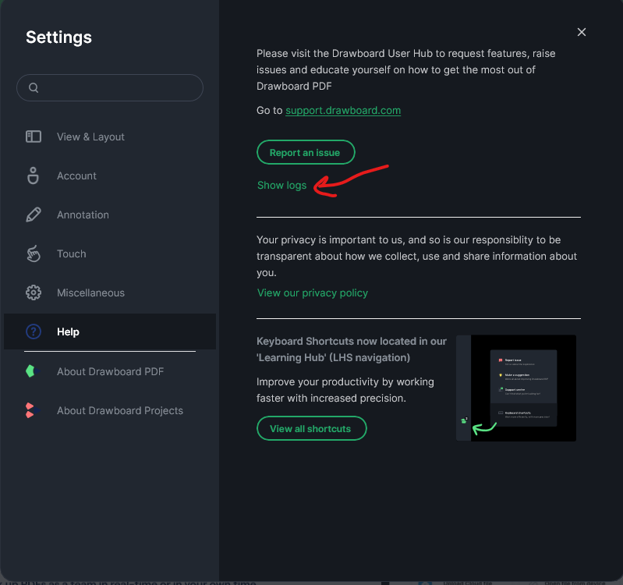Open About Drawboard Projects
This screenshot has width=623, height=585.
pyautogui.click(x=110, y=410)
